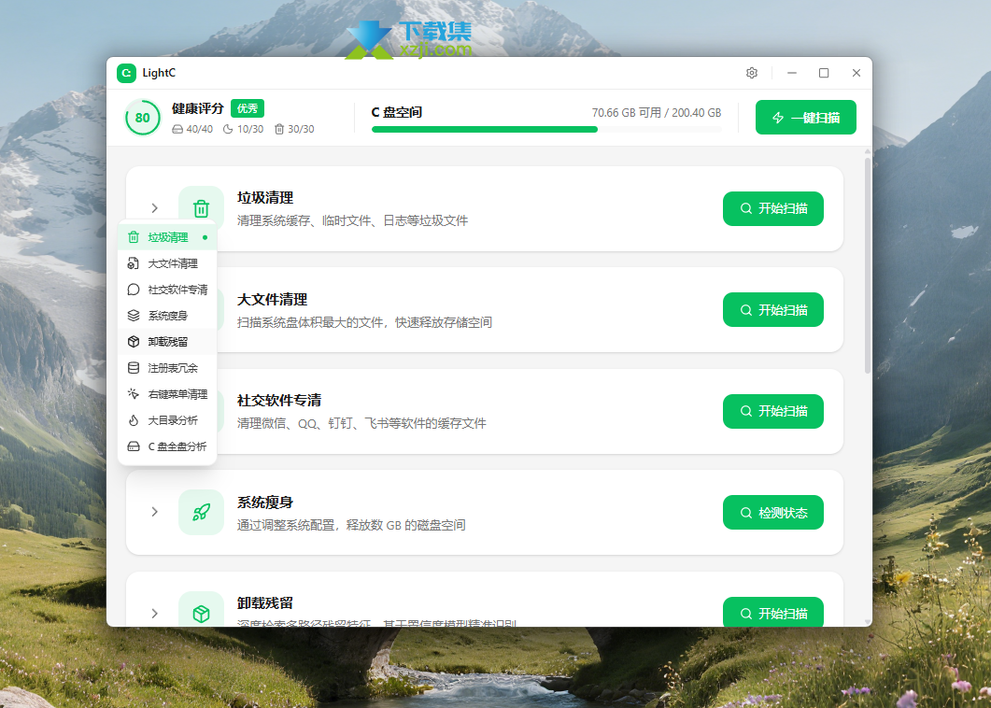Screen dimensions: 991x708
Task: Start scan for 垃圾清理
Action: tap(773, 208)
